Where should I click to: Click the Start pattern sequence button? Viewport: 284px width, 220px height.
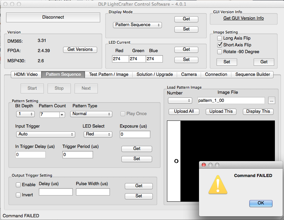[32, 88]
